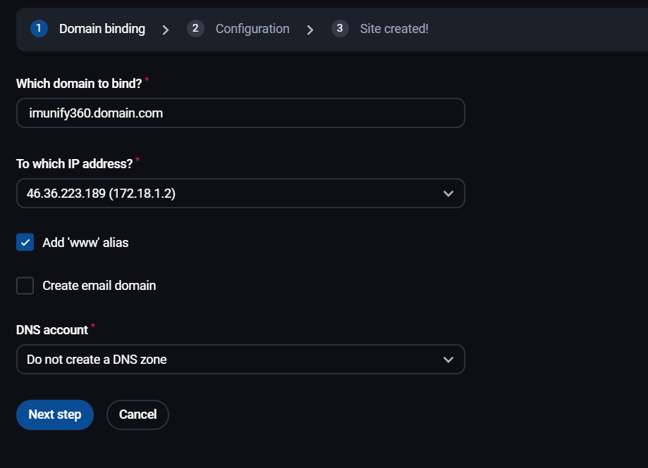Click the chevron between Configuration and Site created

[310, 30]
